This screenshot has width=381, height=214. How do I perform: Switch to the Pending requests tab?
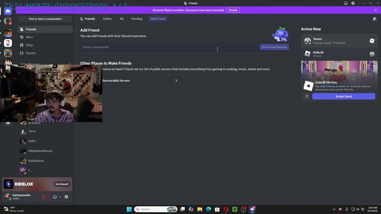pyautogui.click(x=137, y=19)
